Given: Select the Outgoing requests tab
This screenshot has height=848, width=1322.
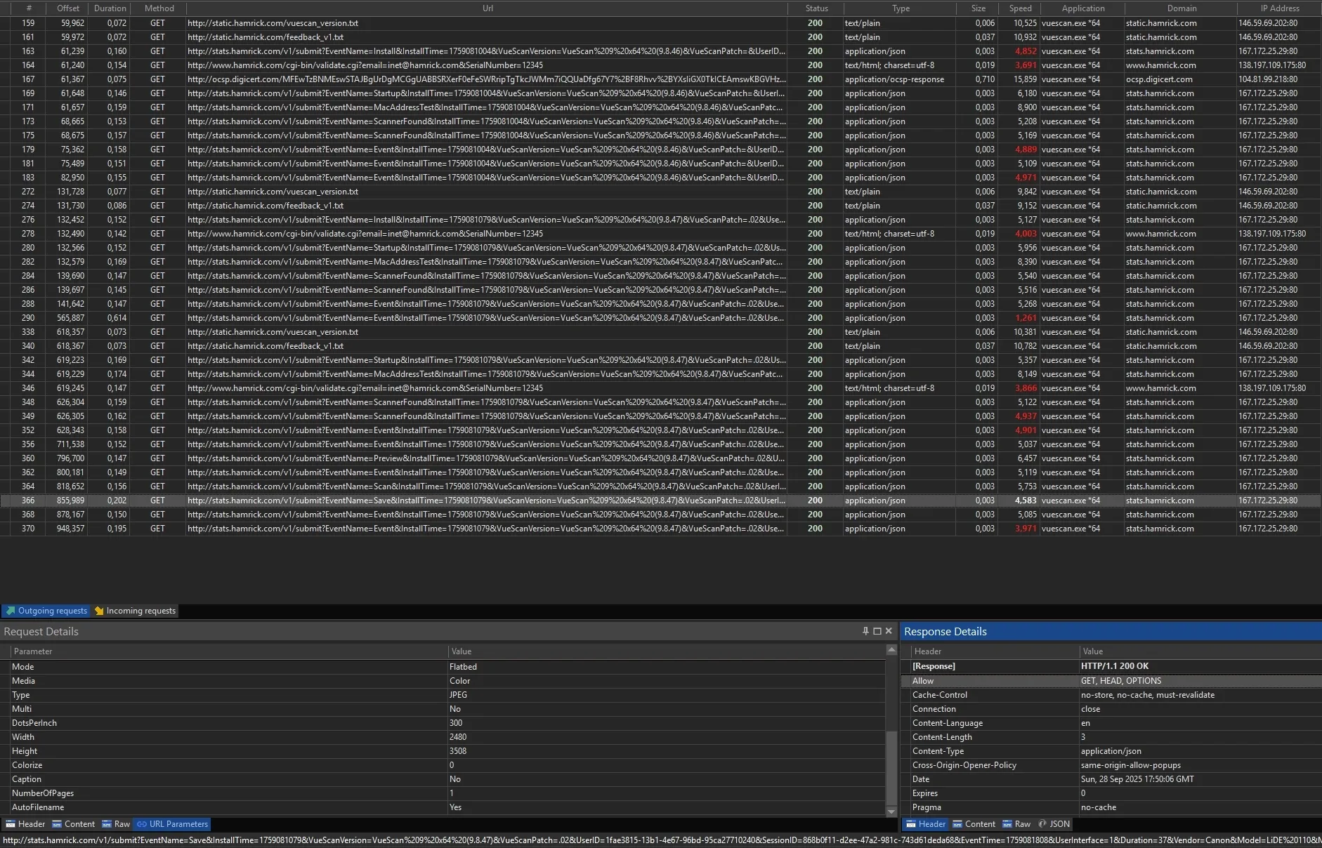Looking at the screenshot, I should (x=46, y=611).
